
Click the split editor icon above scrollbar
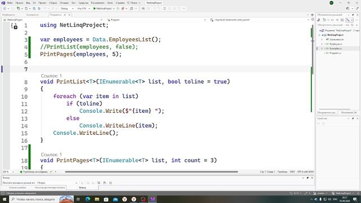coord(312,20)
